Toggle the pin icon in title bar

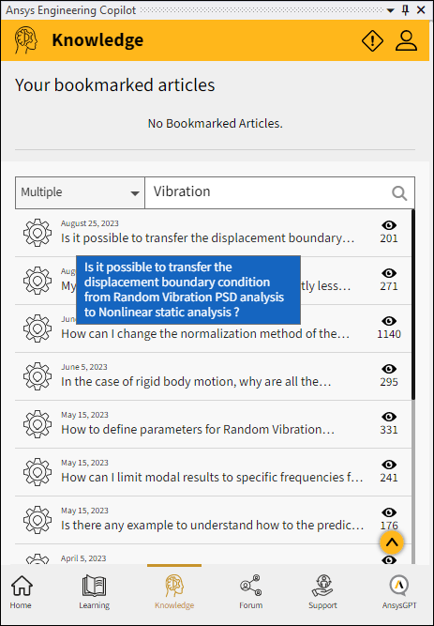[x=406, y=10]
